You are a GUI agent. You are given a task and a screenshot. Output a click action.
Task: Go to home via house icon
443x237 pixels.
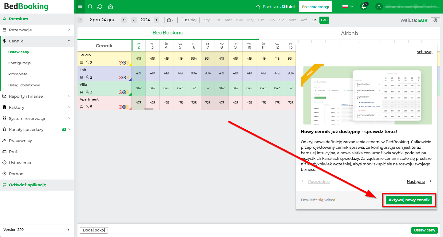(x=110, y=6)
